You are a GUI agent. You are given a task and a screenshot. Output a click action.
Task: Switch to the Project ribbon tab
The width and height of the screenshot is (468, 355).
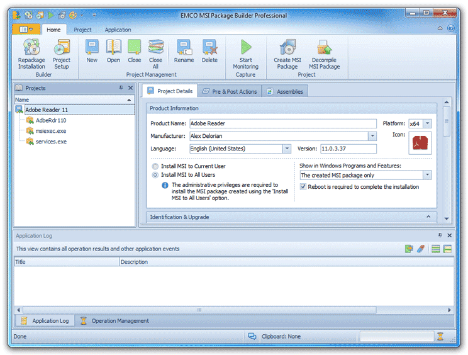pyautogui.click(x=82, y=30)
